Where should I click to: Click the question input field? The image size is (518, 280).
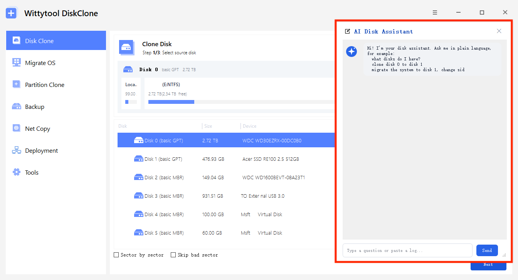[x=407, y=250]
